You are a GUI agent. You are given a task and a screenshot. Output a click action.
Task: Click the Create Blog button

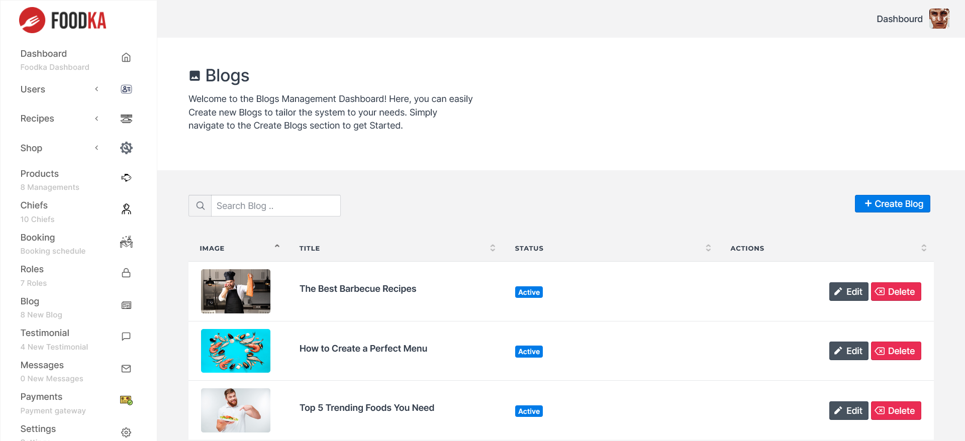tap(892, 204)
